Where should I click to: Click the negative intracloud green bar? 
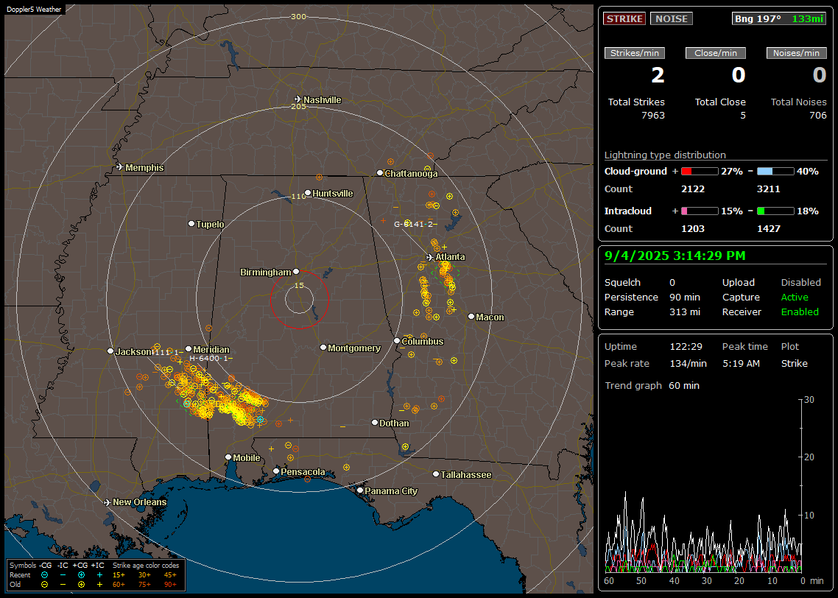(x=775, y=211)
